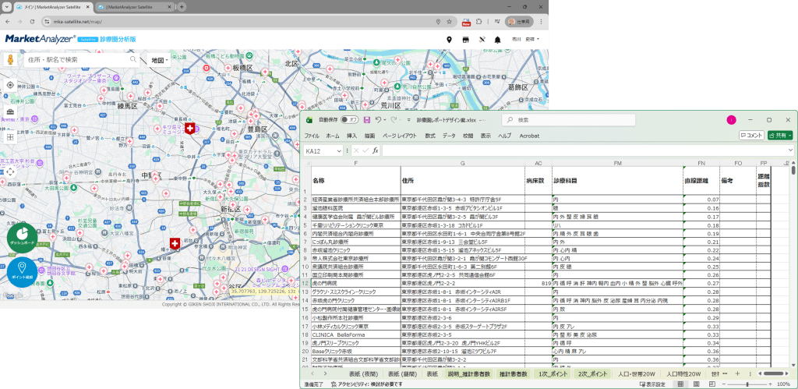
Task: Click the red hospital marker near Toshima
Action: click(190, 127)
